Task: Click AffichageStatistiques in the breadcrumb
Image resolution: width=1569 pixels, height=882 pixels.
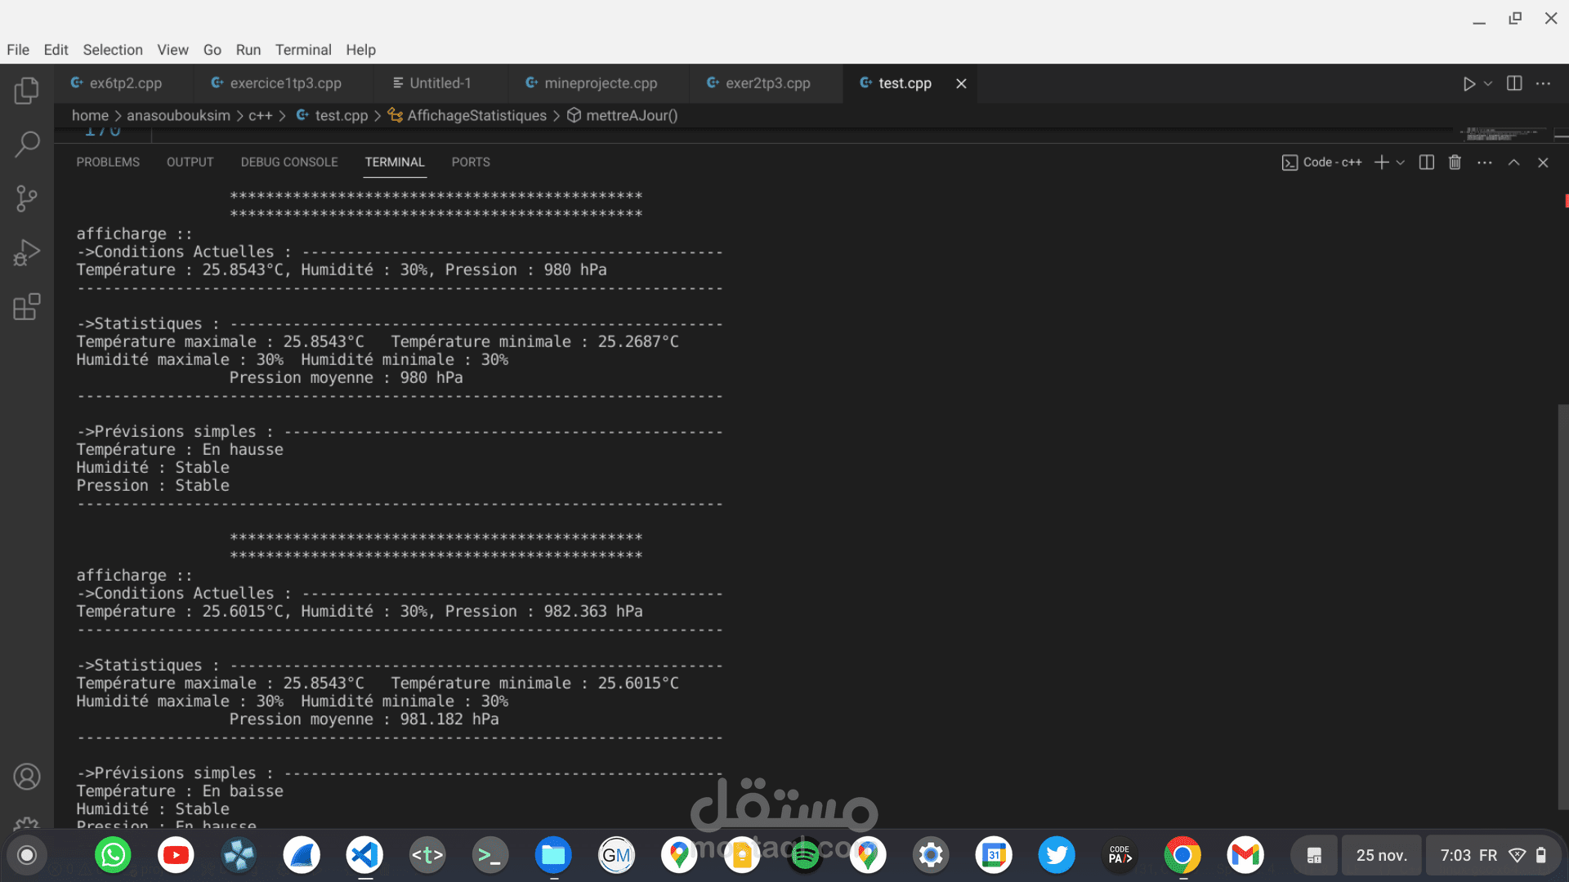Action: 476,116
